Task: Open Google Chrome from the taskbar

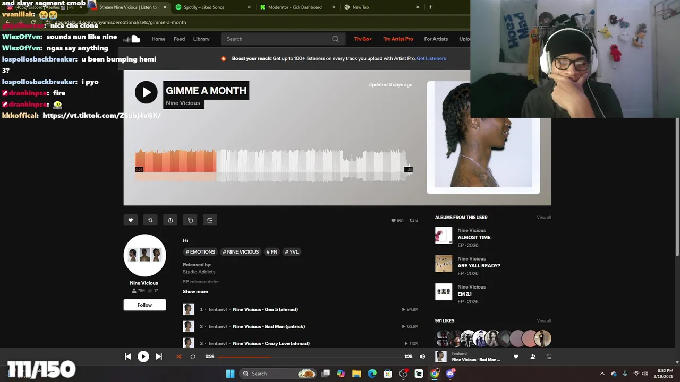Action: (x=435, y=374)
